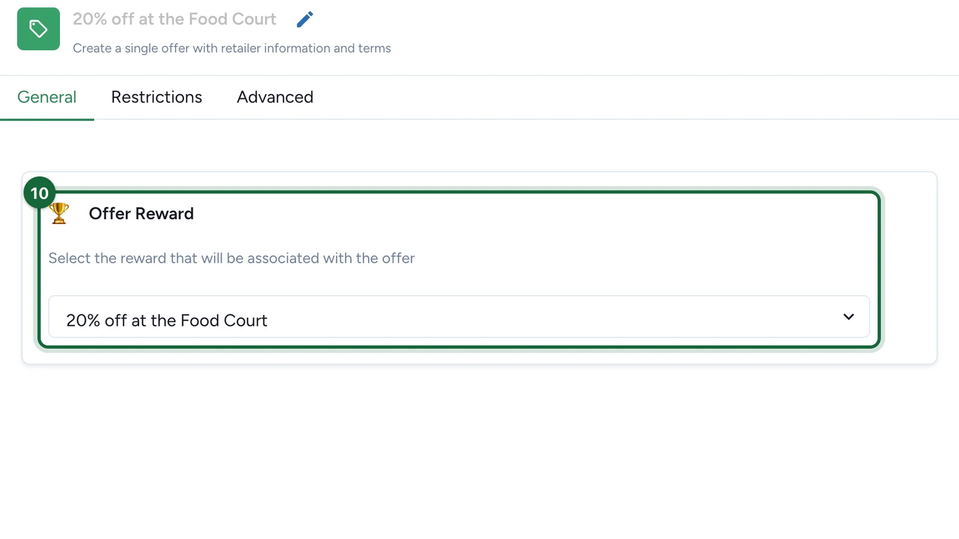Go to the Advanced tab
This screenshot has height=539, width=959.
coord(275,97)
